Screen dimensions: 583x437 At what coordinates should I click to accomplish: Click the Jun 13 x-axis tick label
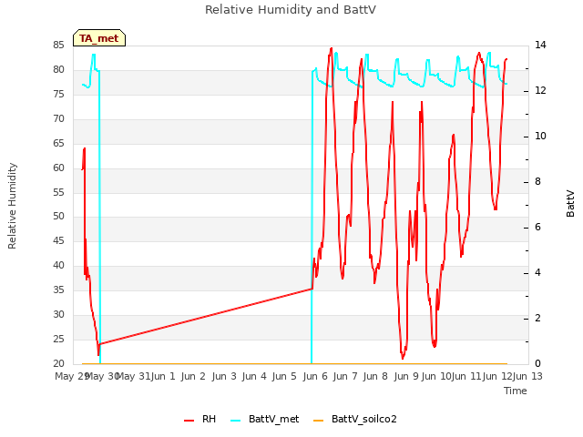pyautogui.click(x=527, y=376)
